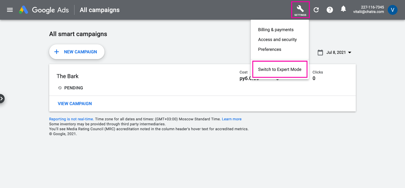The width and height of the screenshot is (405, 188).
Task: Click the VIEW CAMPAIGN link
Action: 75,104
